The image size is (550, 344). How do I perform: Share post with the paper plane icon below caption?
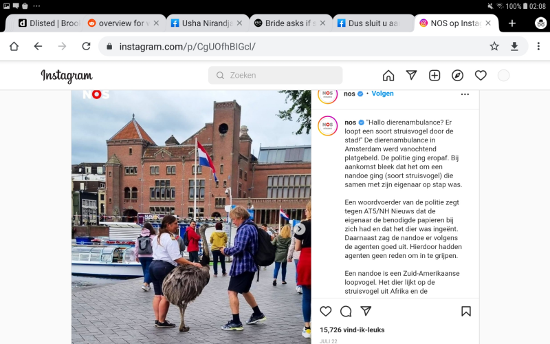tap(366, 311)
